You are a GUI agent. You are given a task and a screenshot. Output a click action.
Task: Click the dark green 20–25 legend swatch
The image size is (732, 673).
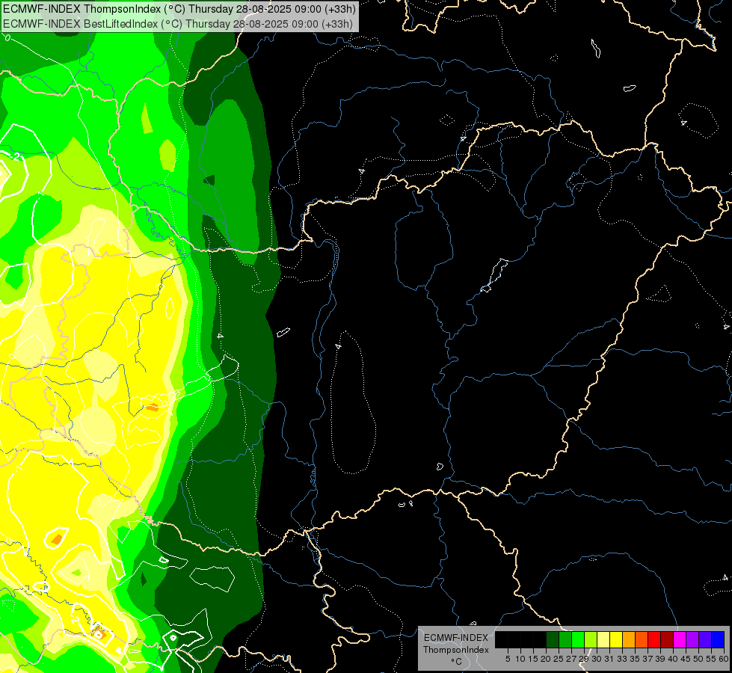(x=553, y=640)
